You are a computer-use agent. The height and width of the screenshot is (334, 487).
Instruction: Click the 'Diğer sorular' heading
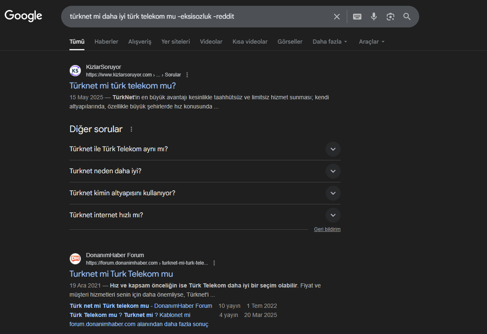(x=96, y=129)
